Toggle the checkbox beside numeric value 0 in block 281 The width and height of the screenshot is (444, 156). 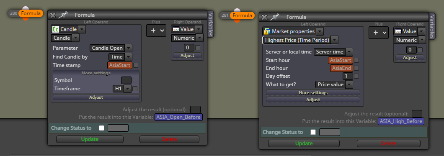420,50
